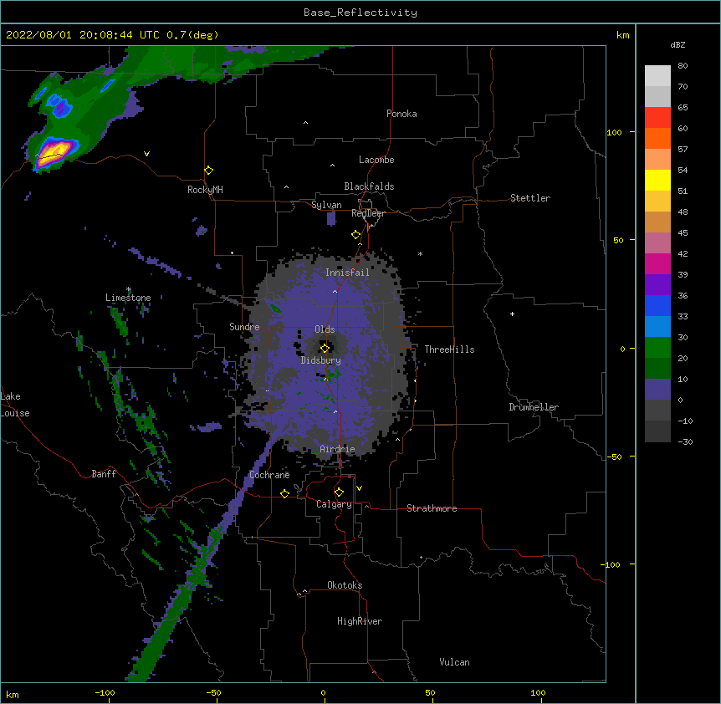This screenshot has width=721, height=704.
Task: Click the RockyMH label
Action: pyautogui.click(x=205, y=190)
